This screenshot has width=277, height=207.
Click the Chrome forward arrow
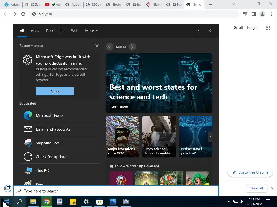[x=15, y=14]
